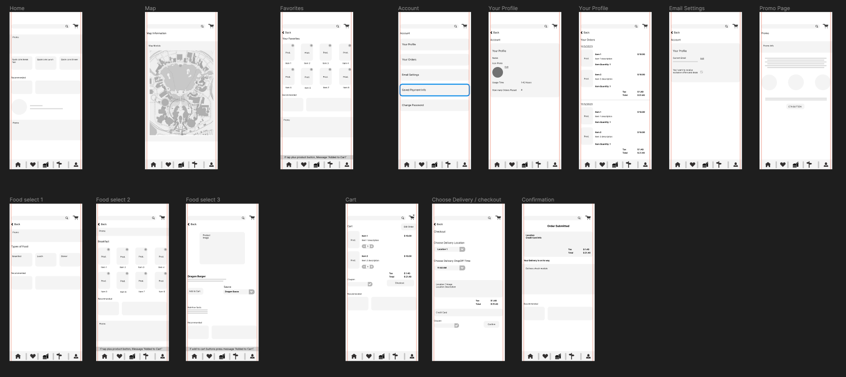Click the Add to Cart button
Viewport: 846px width, 377px height.
195,291
